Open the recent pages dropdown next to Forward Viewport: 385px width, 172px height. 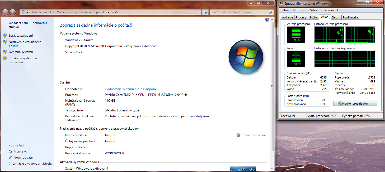click(18, 12)
